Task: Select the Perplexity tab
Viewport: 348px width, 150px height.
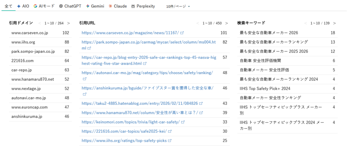Action: click(143, 6)
